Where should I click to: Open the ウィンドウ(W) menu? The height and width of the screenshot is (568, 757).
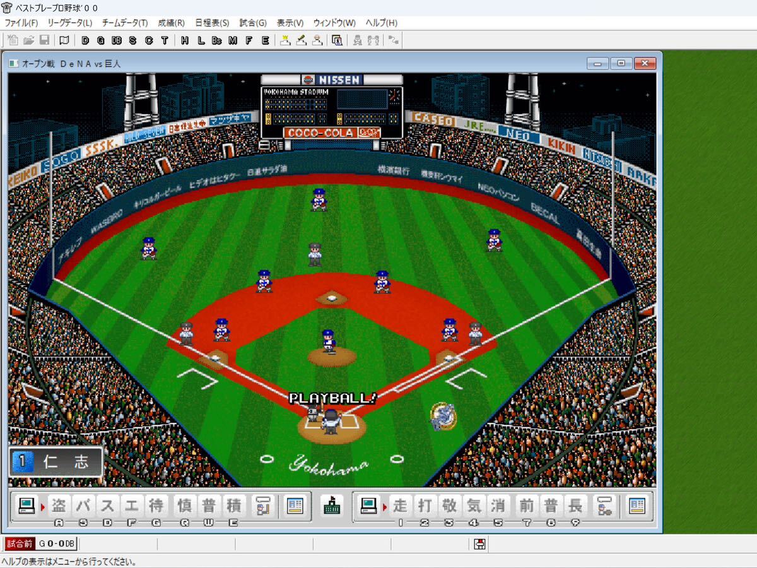pos(334,23)
